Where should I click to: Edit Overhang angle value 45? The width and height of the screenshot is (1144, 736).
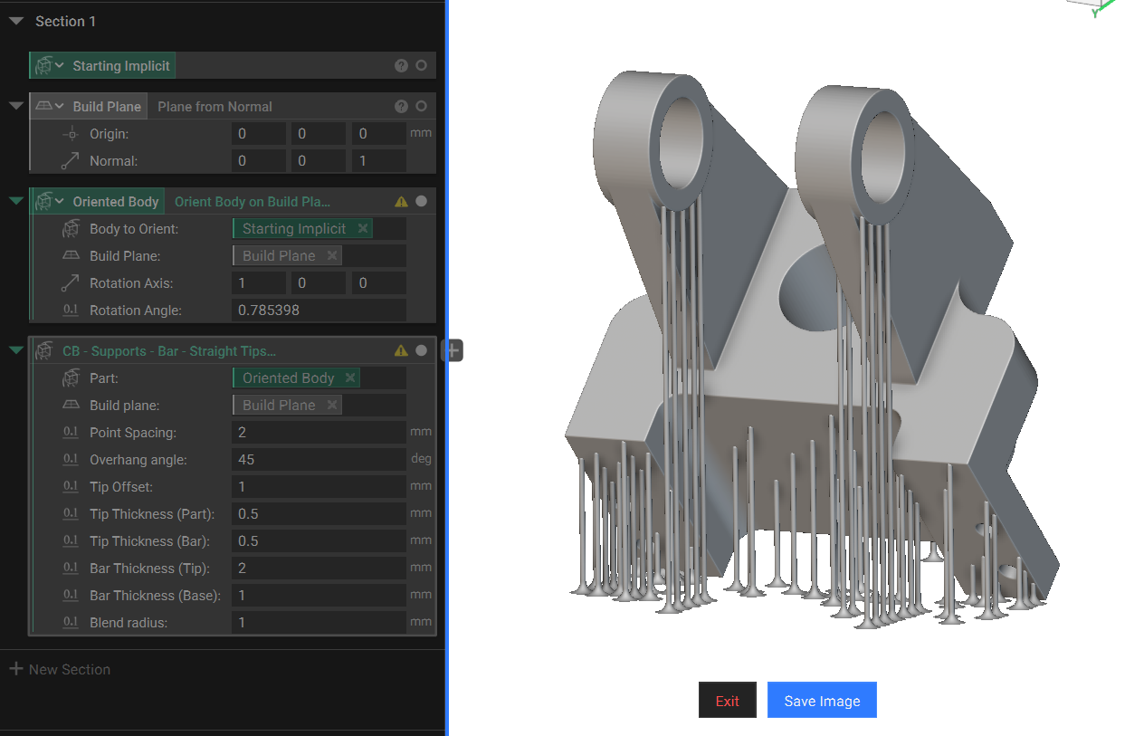click(319, 460)
